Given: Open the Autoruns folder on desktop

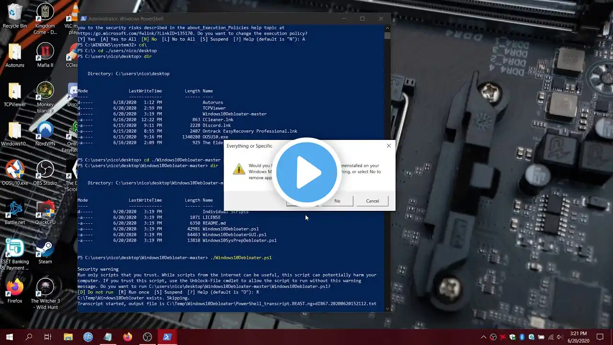Looking at the screenshot, I should 15,56.
